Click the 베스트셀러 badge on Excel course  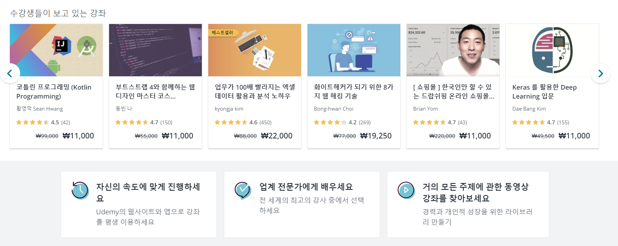pyautogui.click(x=223, y=33)
